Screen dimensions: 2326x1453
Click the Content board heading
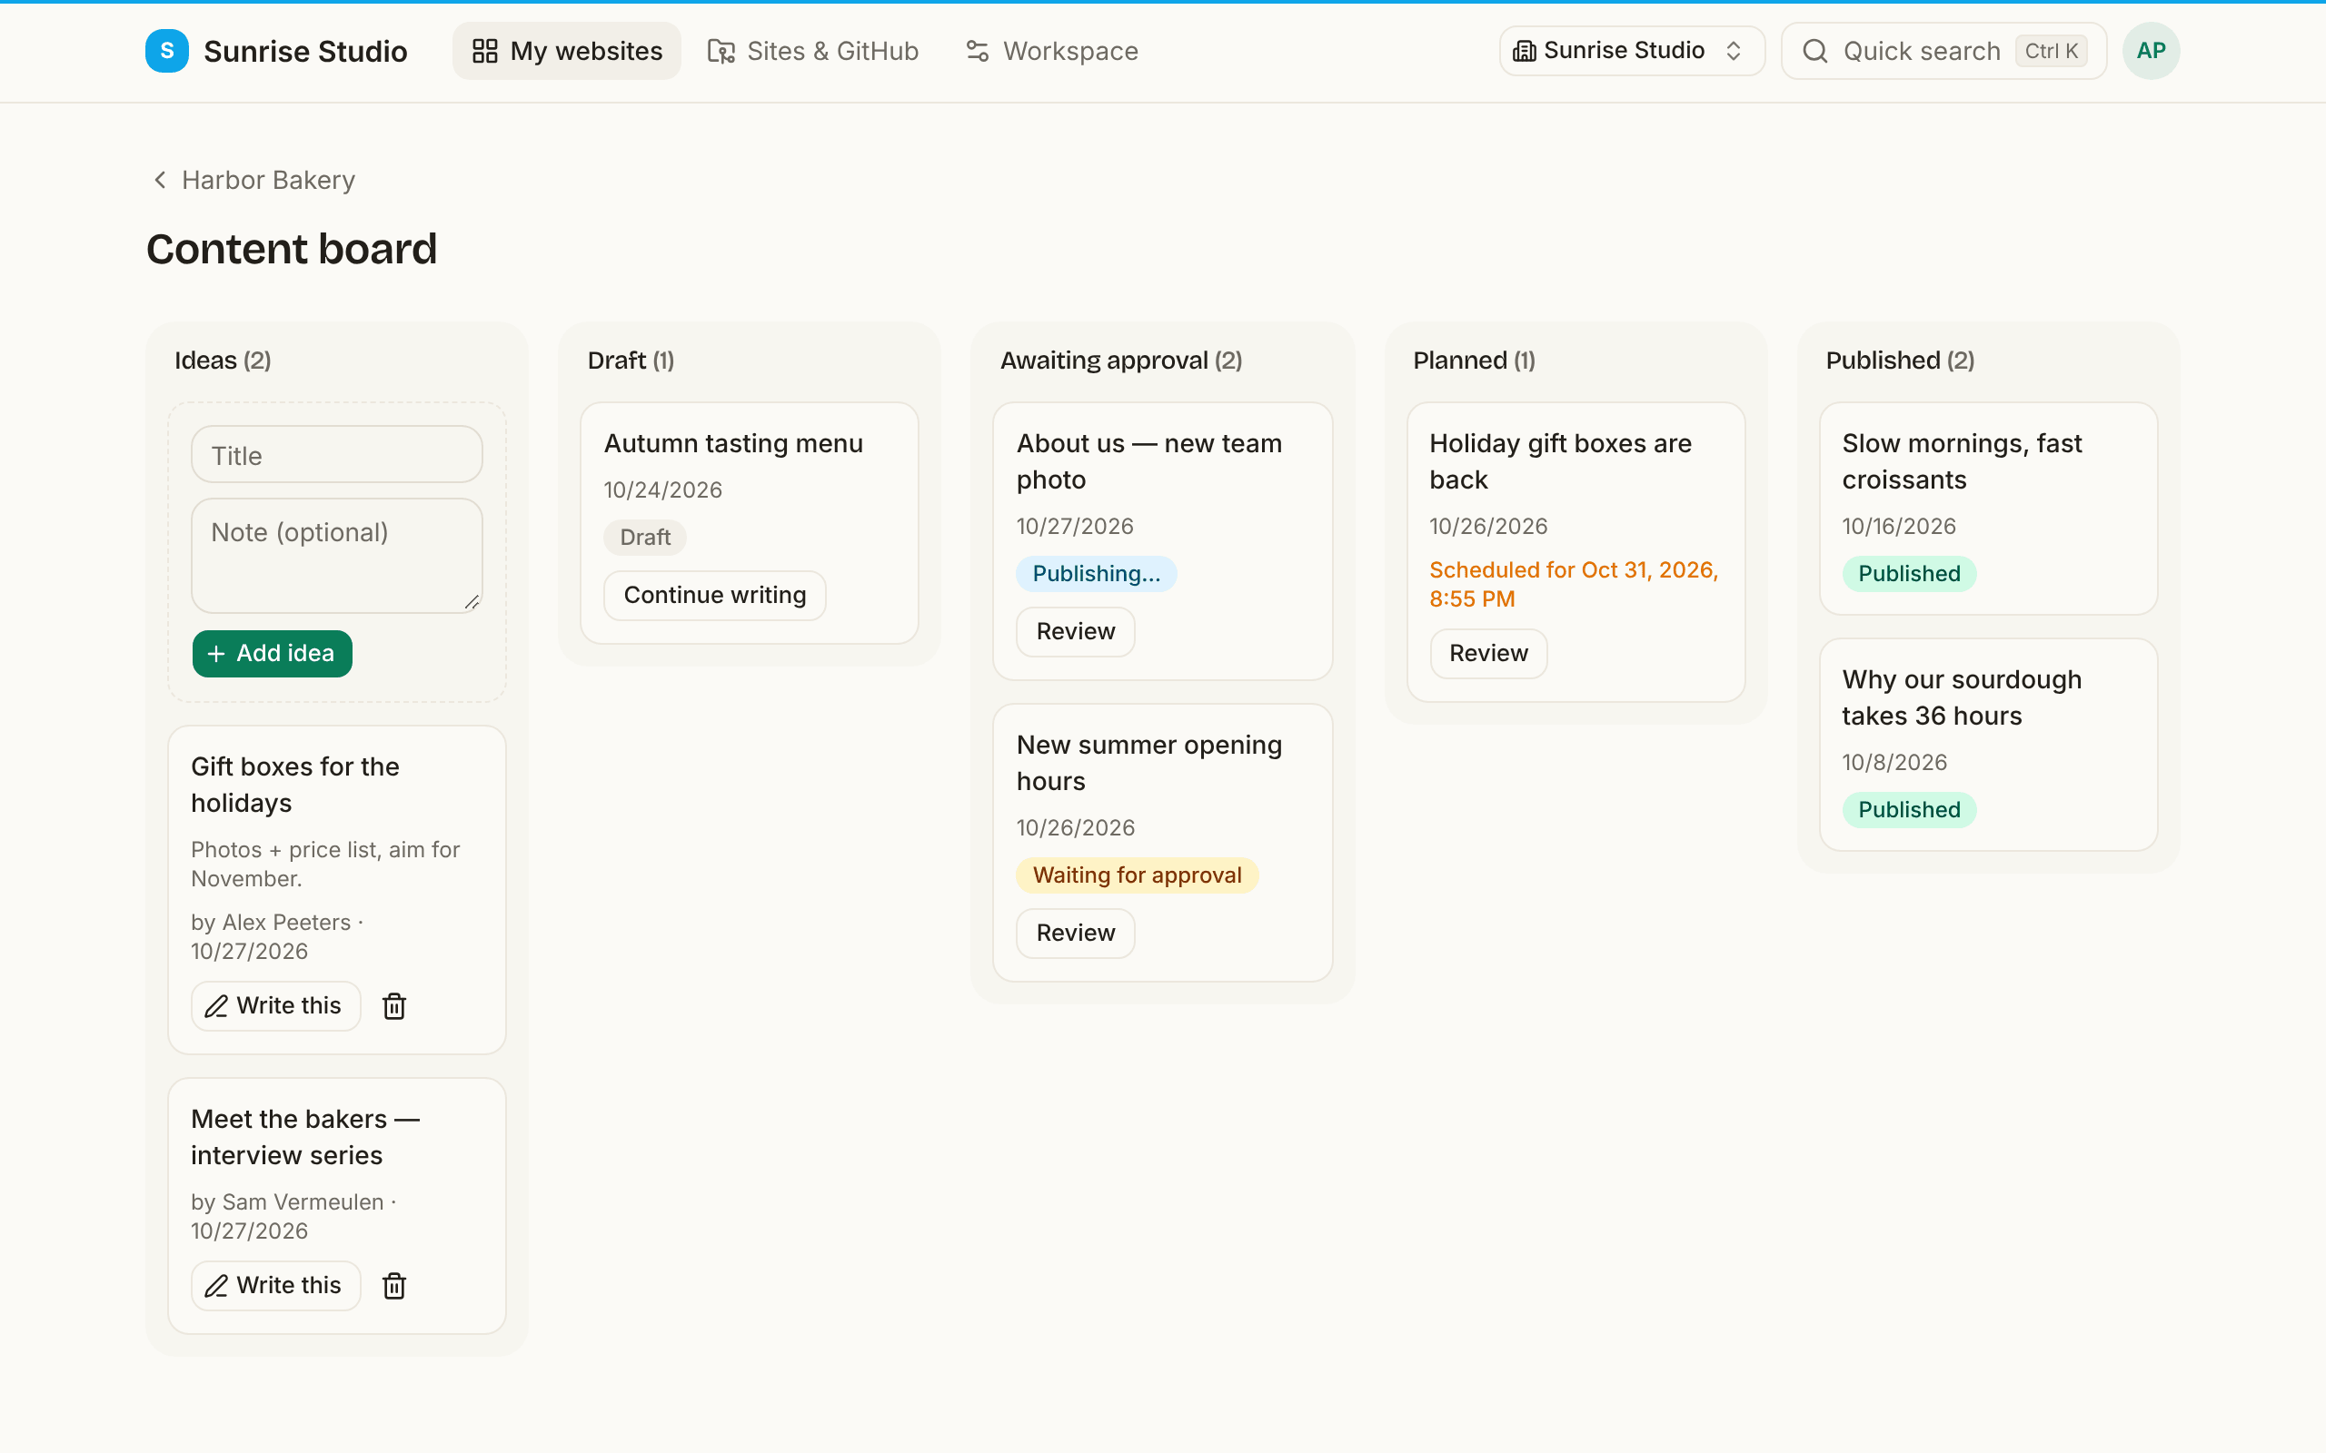(x=292, y=249)
